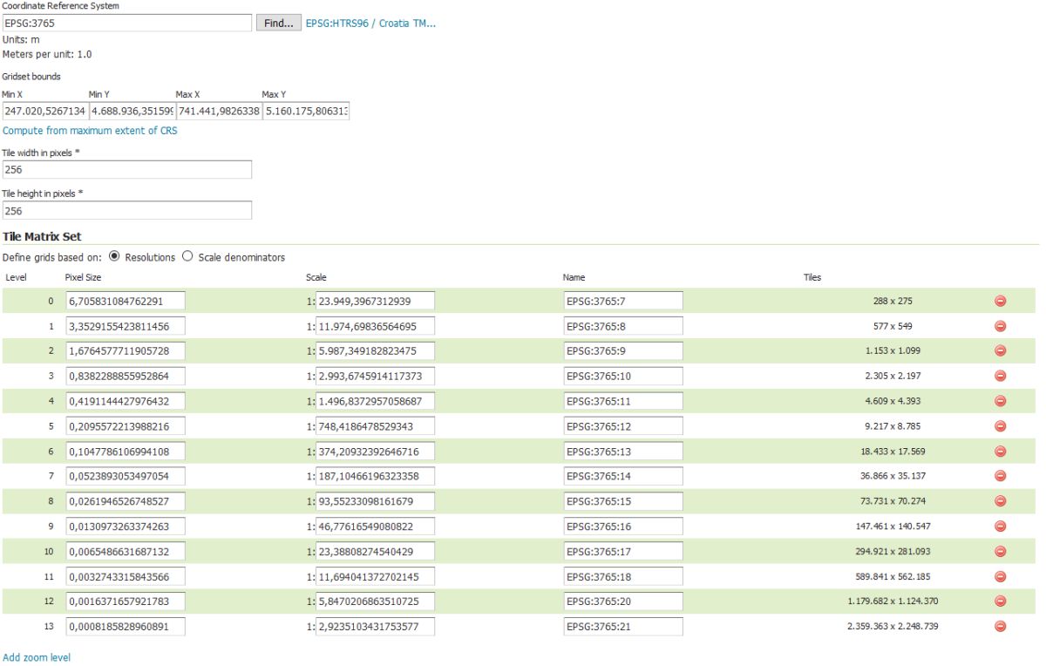Screen dimensions: 1046x666
Task: Select the Resolutions radio button
Action: pyautogui.click(x=114, y=257)
